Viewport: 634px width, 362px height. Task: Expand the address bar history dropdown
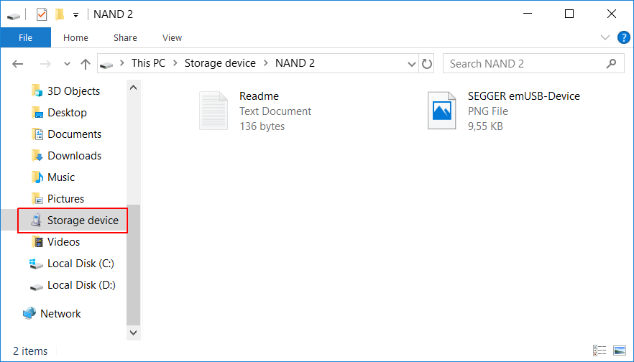[x=413, y=63]
